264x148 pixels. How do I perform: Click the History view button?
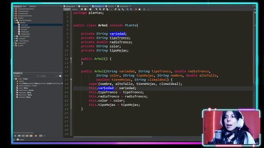pyautogui.click(x=75, y=9)
